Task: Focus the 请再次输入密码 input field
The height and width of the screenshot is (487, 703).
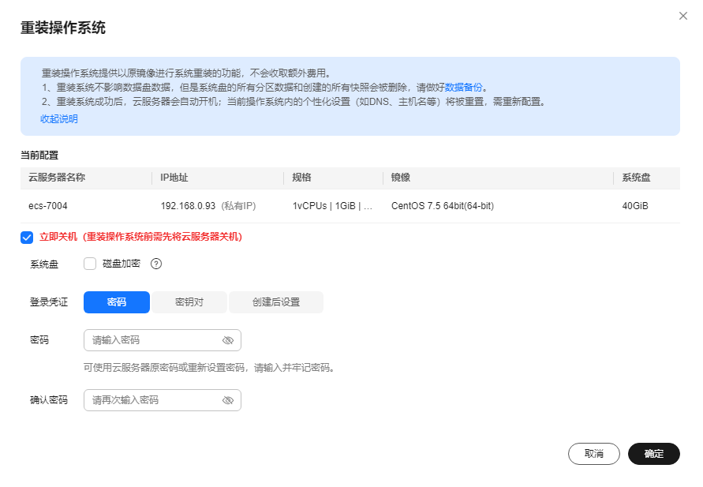Action: [163, 400]
